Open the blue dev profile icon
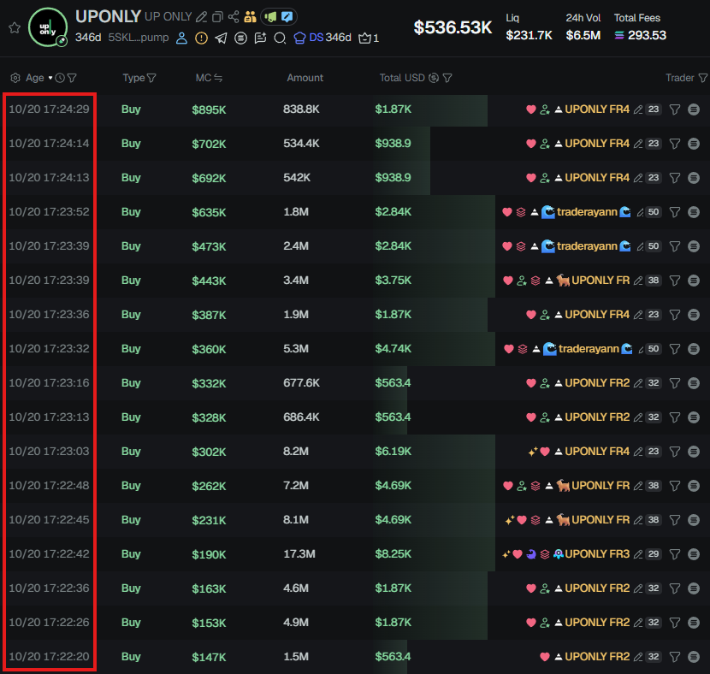The height and width of the screenshot is (674, 710). [x=181, y=38]
